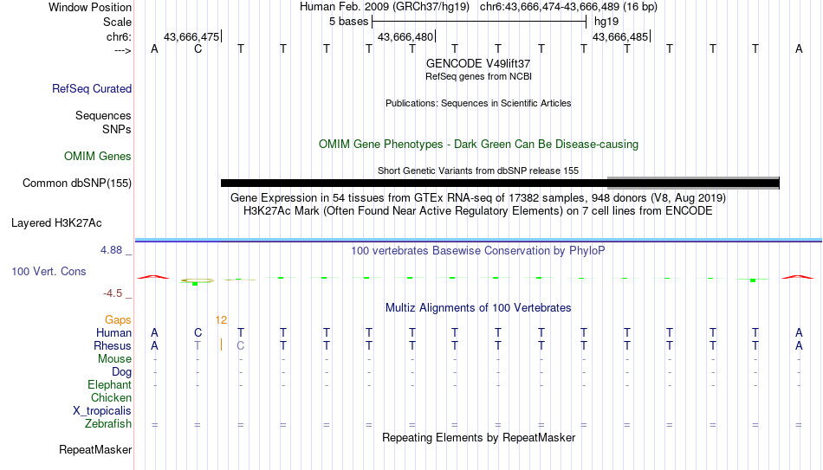Viewport: 823px width, 470px height.
Task: Select the Layered H3K27Ac track label
Action: [56, 223]
